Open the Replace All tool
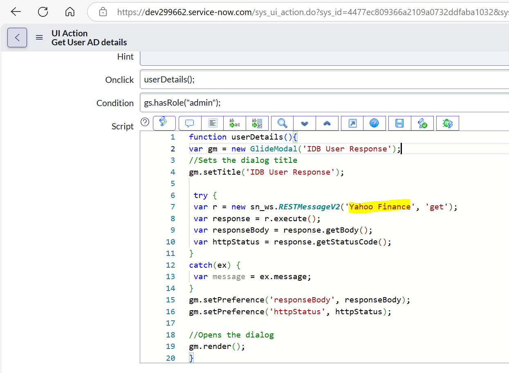The image size is (509, 373). coord(257,123)
